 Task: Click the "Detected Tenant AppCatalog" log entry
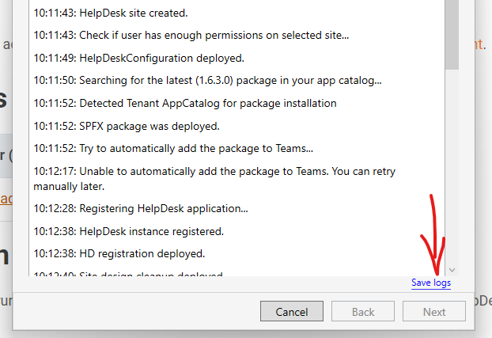[x=185, y=103]
